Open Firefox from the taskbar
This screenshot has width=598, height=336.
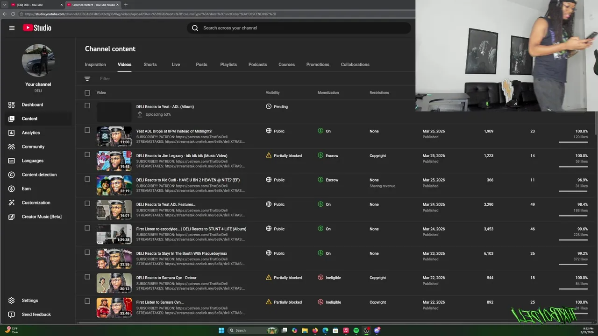(x=315, y=330)
